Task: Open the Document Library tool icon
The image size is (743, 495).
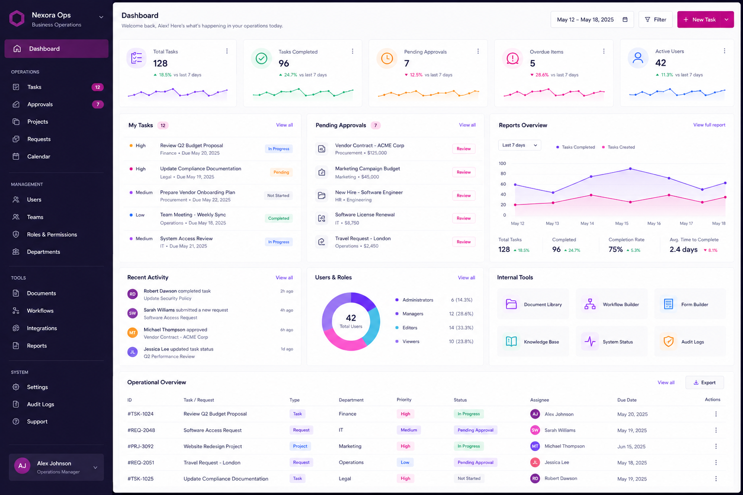Action: pyautogui.click(x=511, y=304)
